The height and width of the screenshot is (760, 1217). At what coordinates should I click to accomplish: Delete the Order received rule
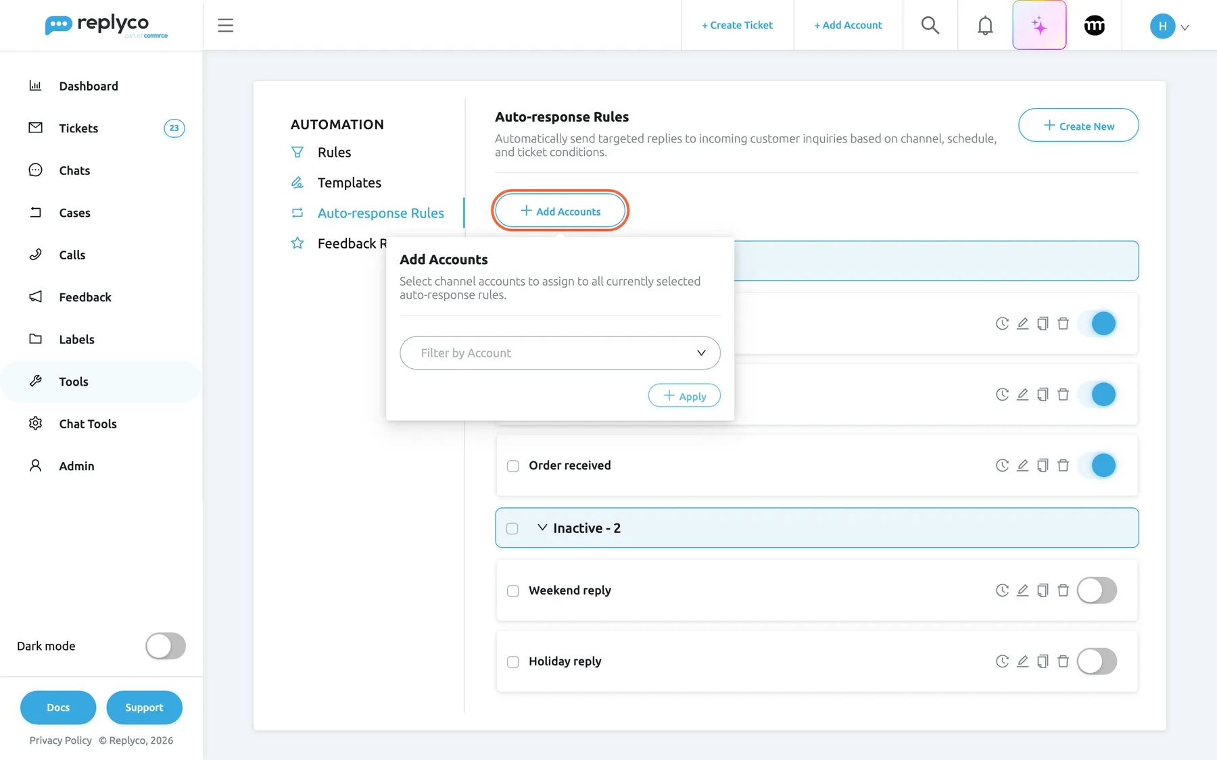click(x=1063, y=465)
